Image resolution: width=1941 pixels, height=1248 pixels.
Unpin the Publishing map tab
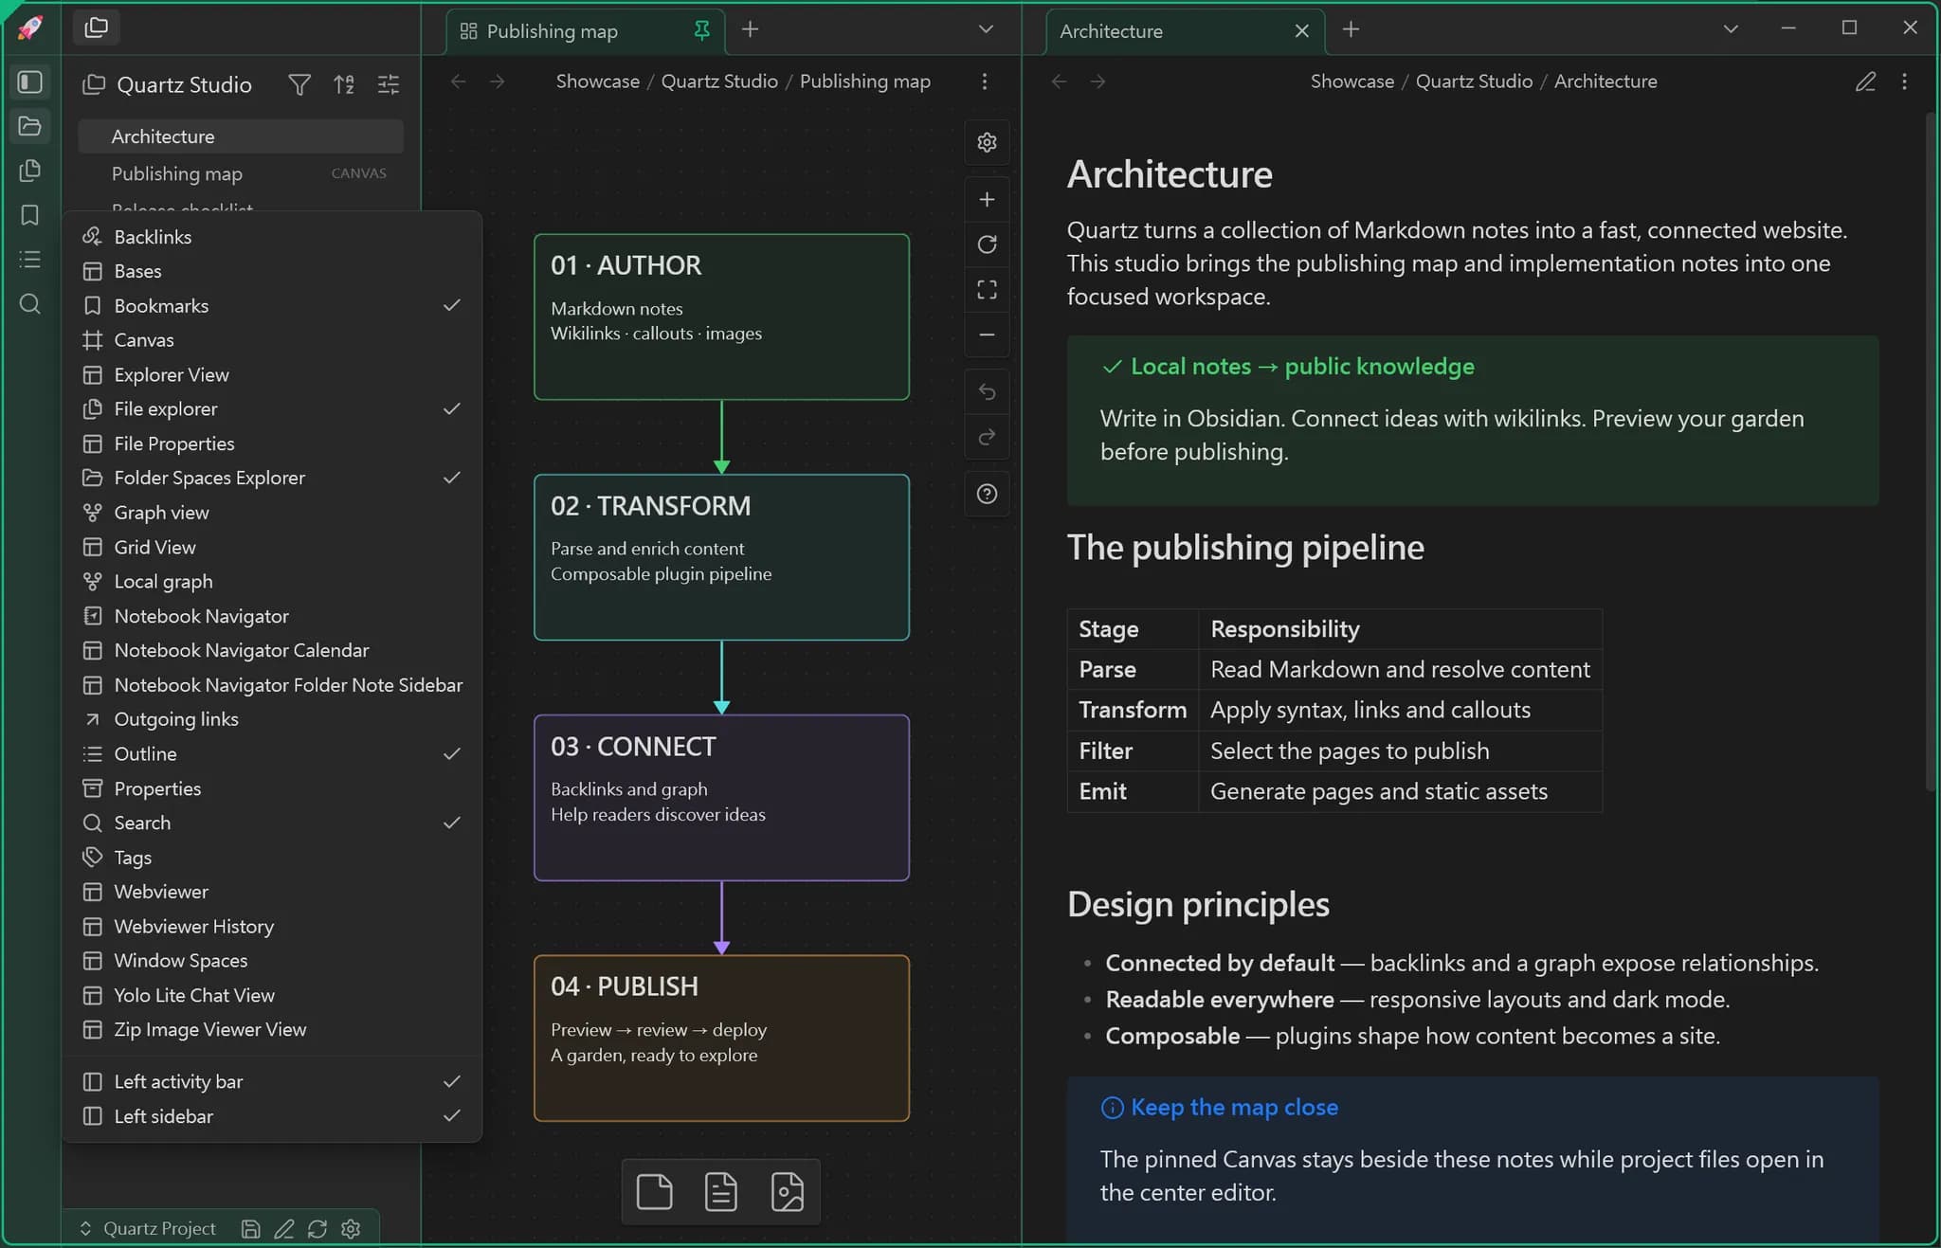701,30
